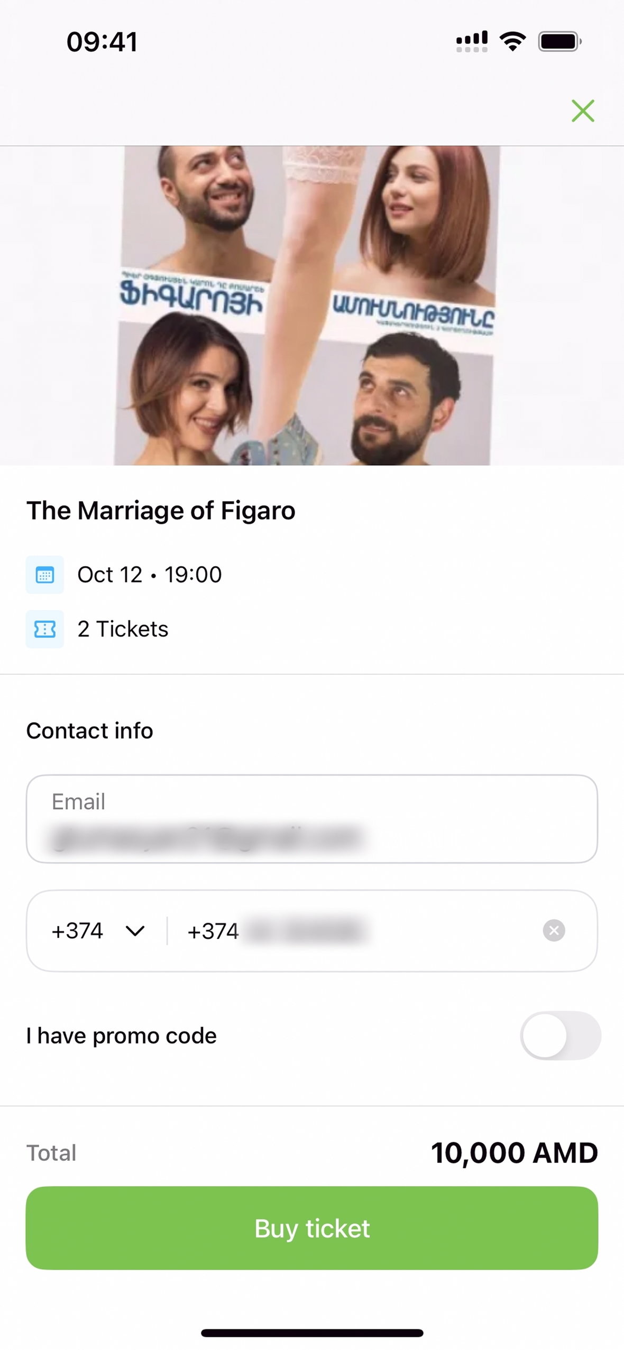Focus the Email input field
This screenshot has height=1350, width=624.
[311, 819]
